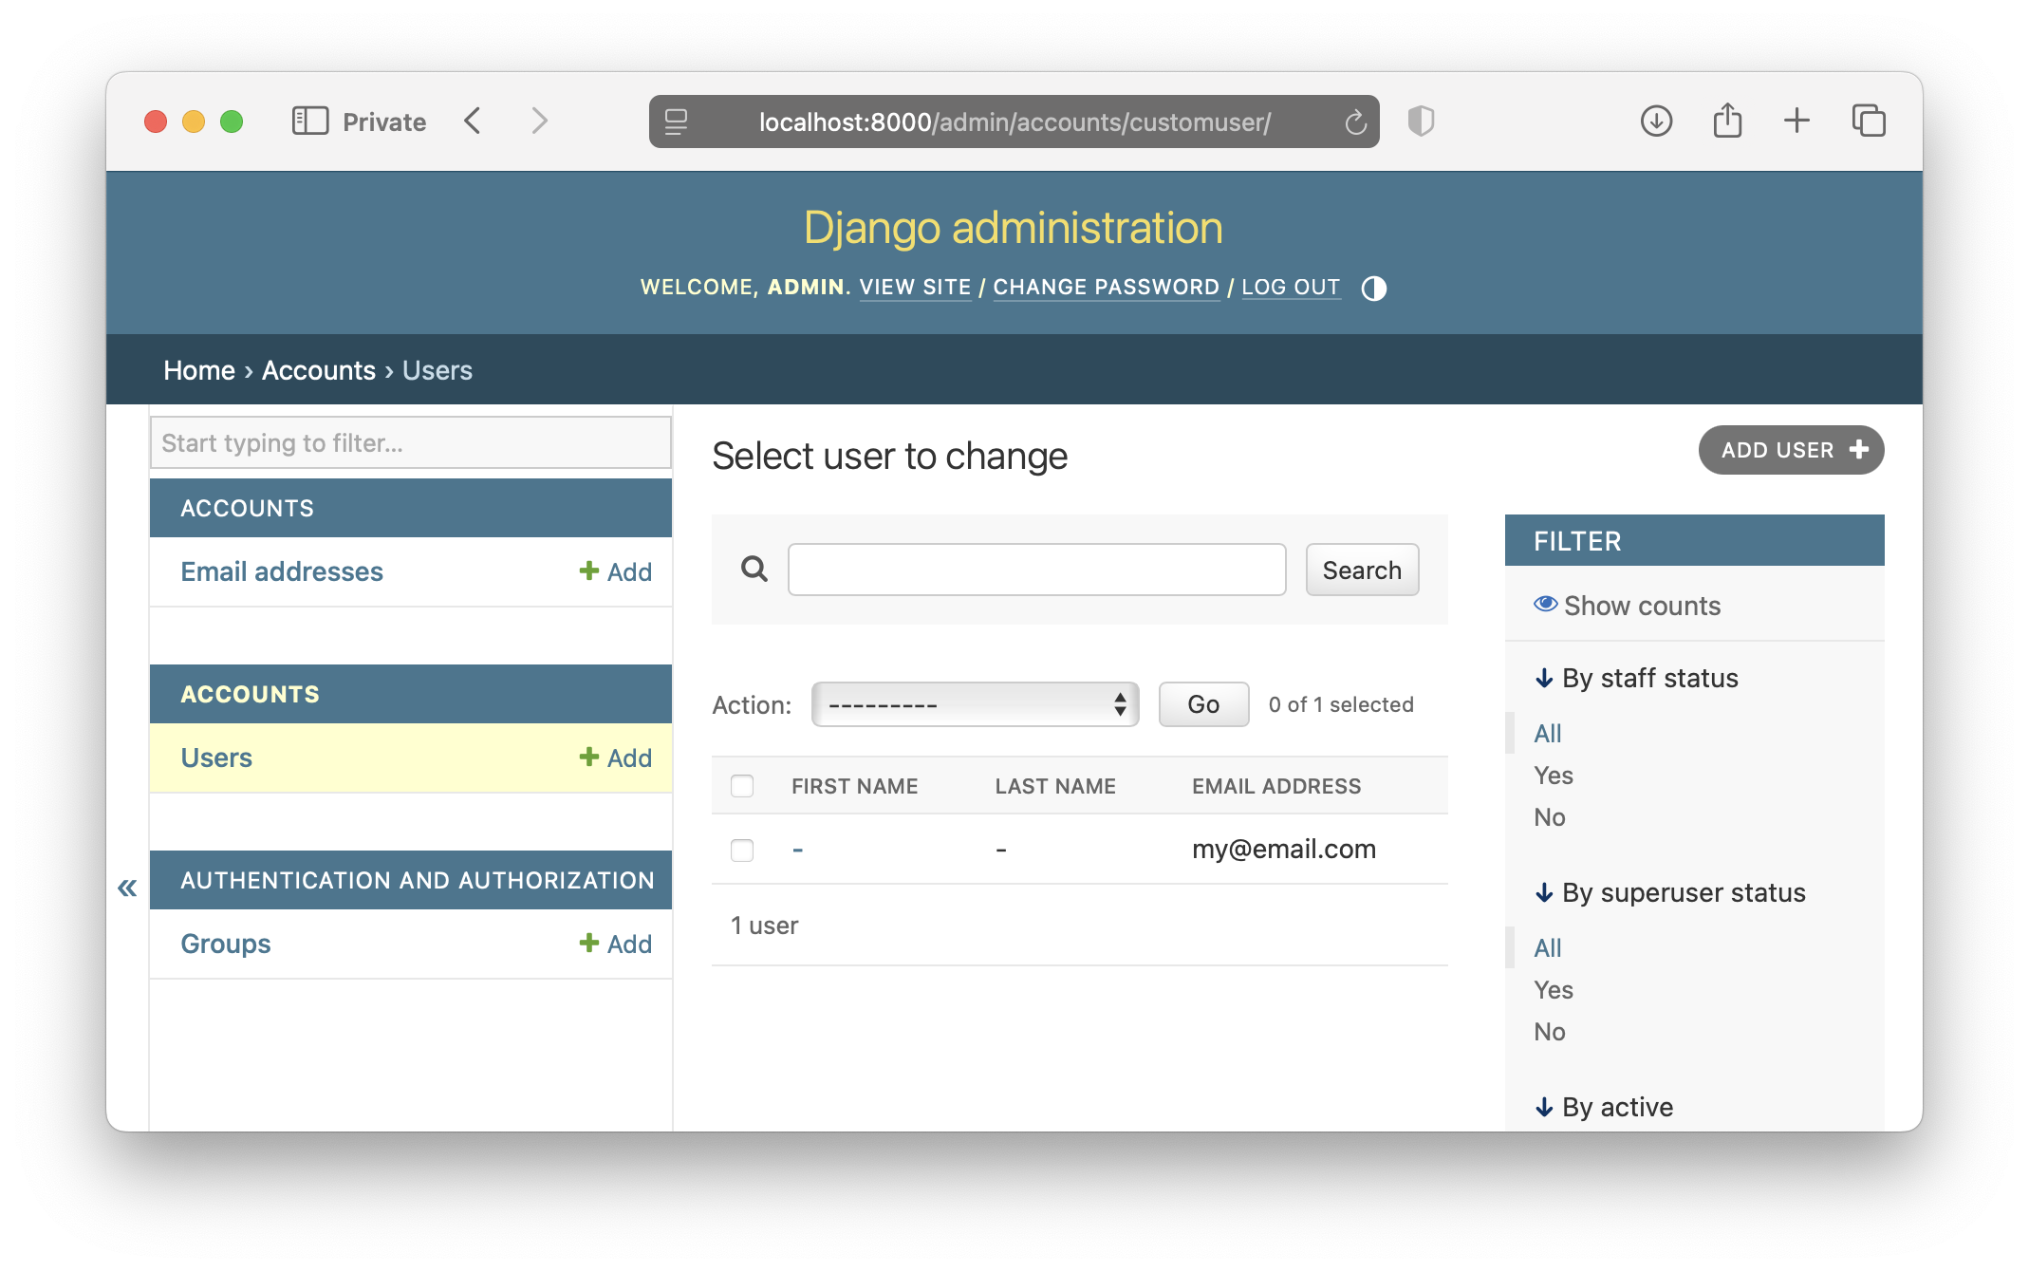Open Email addresses in the sidebar

[282, 571]
